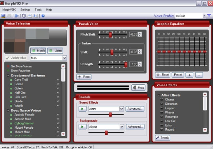Click the blue puzzle-piece add-ons toolbar icon
This screenshot has width=213, height=149.
pyautogui.click(x=17, y=16)
